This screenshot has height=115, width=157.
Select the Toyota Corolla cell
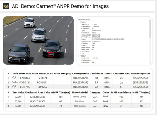pos(80,97)
